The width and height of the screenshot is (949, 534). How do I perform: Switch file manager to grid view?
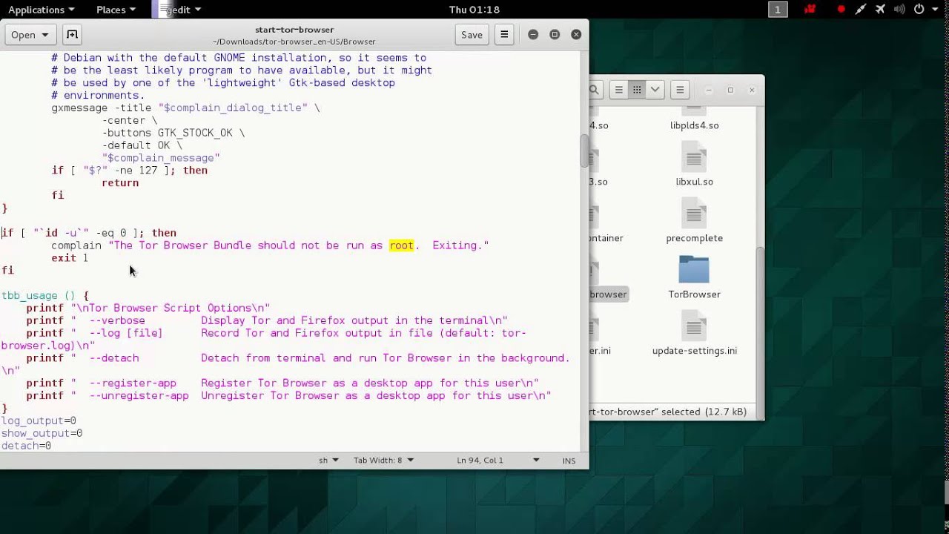(637, 90)
